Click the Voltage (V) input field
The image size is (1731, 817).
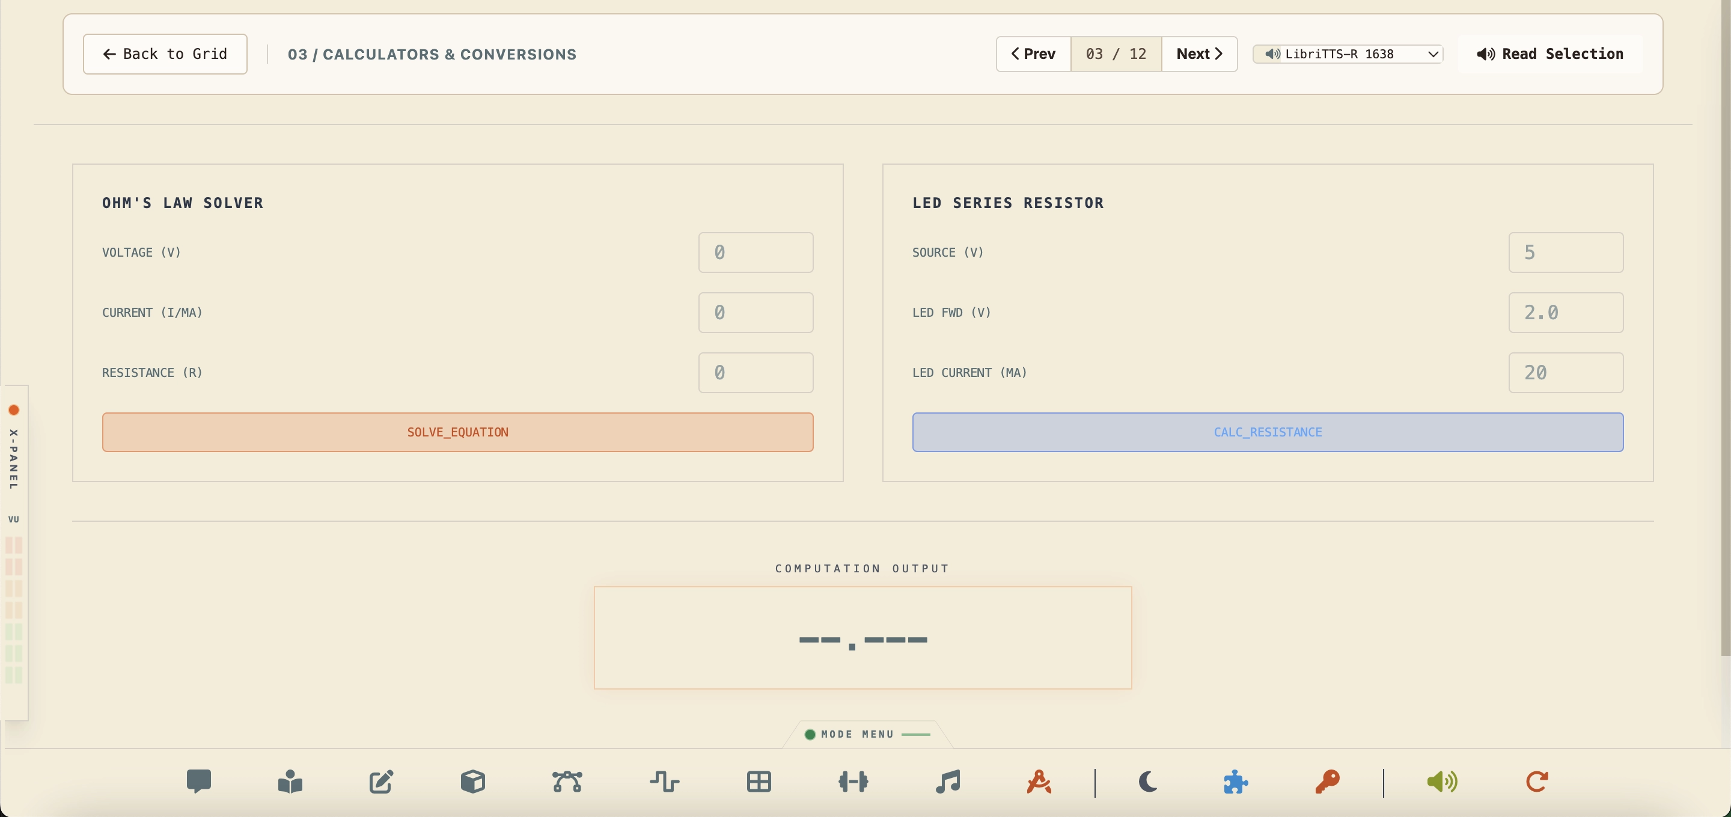point(756,252)
